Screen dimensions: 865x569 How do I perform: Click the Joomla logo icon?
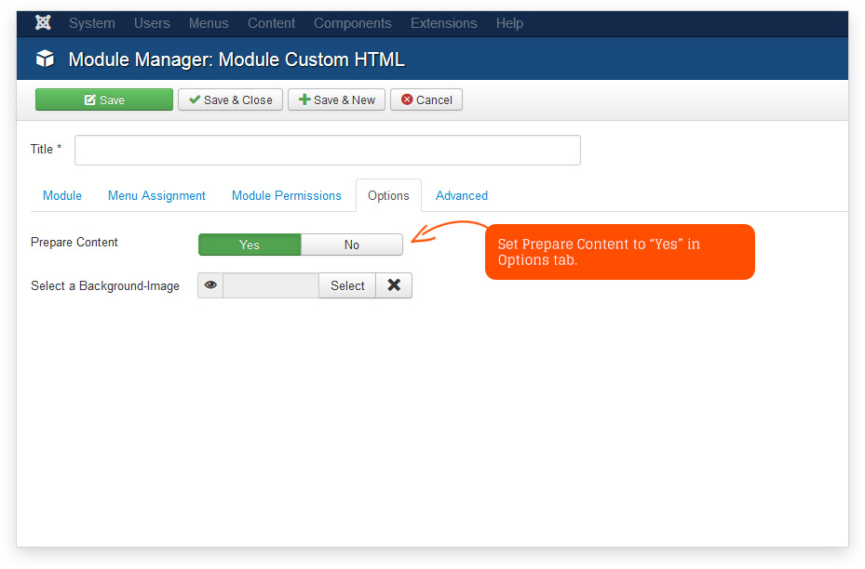coord(43,23)
